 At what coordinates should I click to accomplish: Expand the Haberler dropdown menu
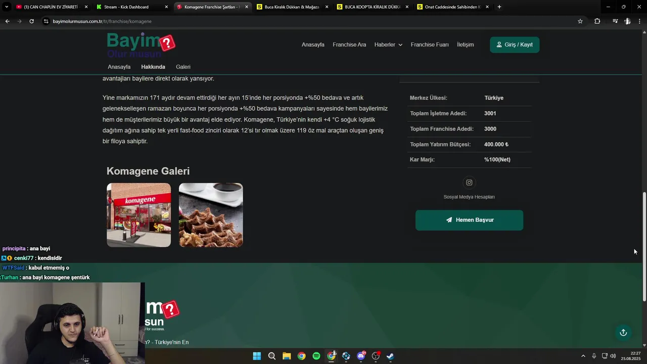[x=388, y=44]
